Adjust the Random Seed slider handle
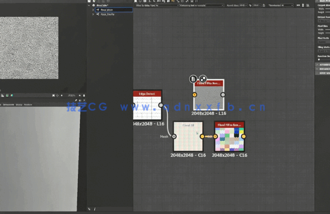 tap(319, 60)
